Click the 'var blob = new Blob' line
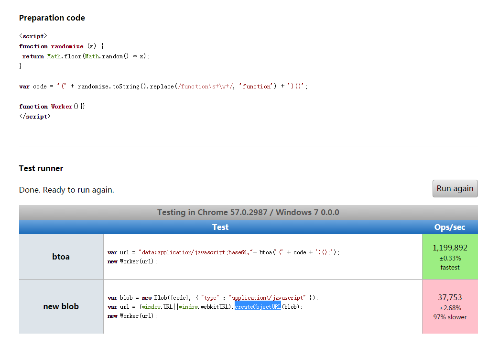 (x=213, y=298)
